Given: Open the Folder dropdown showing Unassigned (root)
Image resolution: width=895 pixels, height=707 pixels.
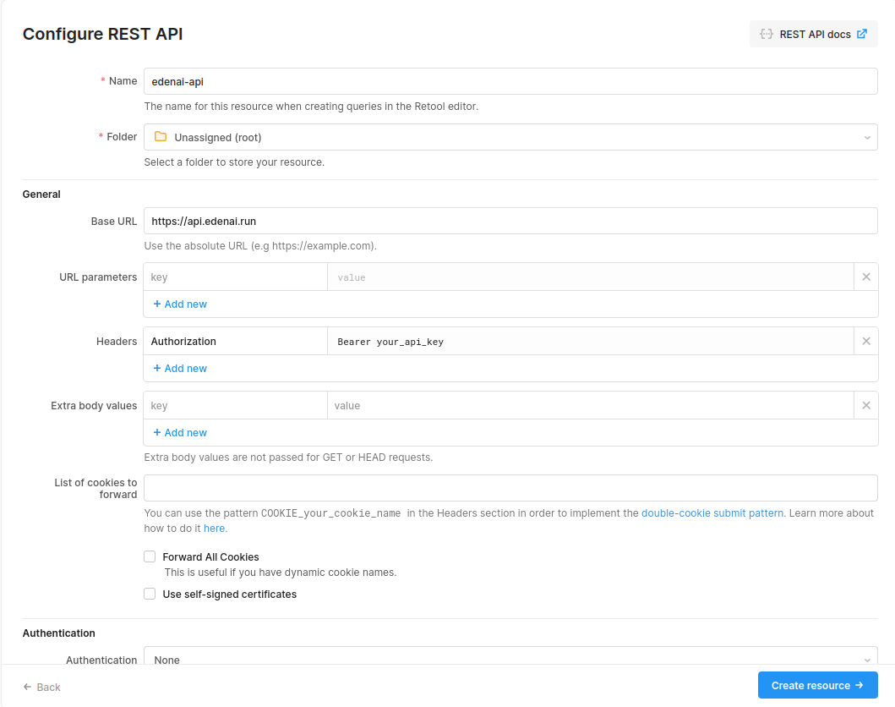Looking at the screenshot, I should pyautogui.click(x=510, y=136).
